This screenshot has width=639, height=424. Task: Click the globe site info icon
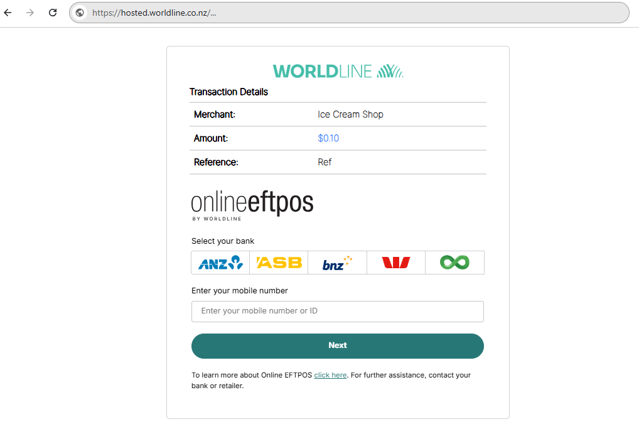point(80,13)
